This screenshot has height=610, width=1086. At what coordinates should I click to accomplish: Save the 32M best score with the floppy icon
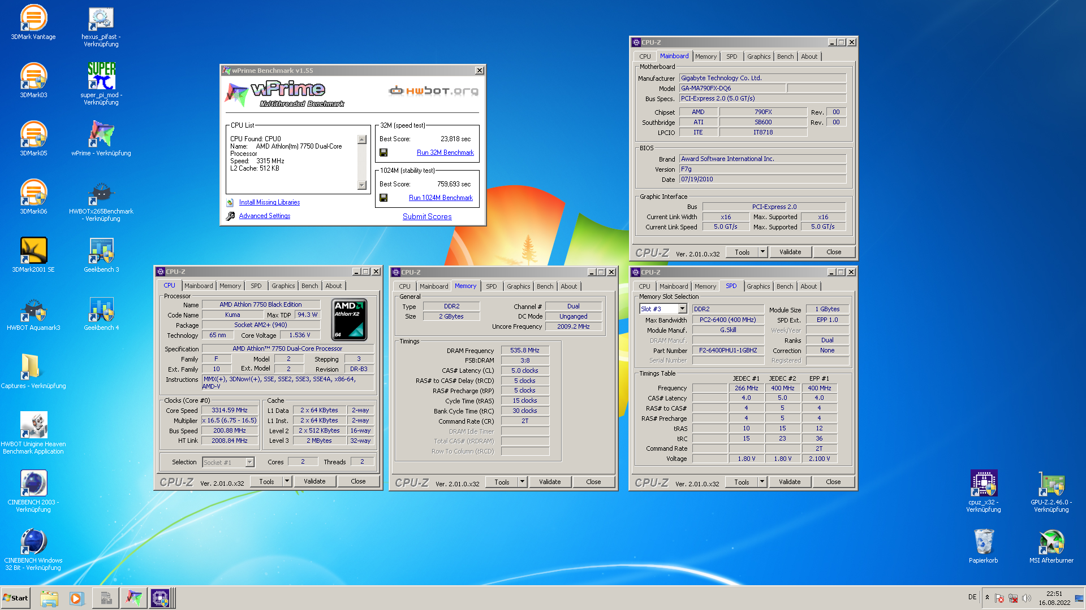point(383,152)
